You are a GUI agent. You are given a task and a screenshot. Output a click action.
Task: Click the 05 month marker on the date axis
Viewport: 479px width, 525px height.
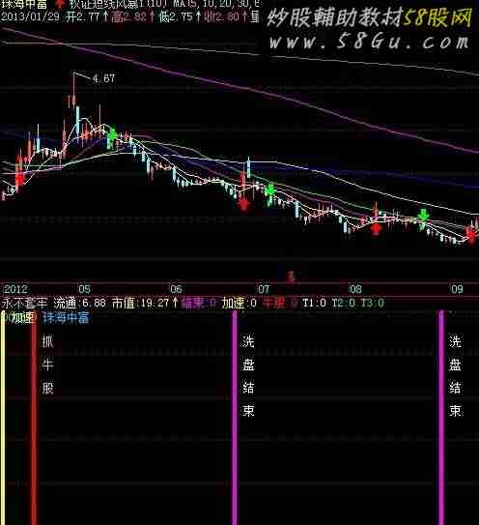pos(84,289)
